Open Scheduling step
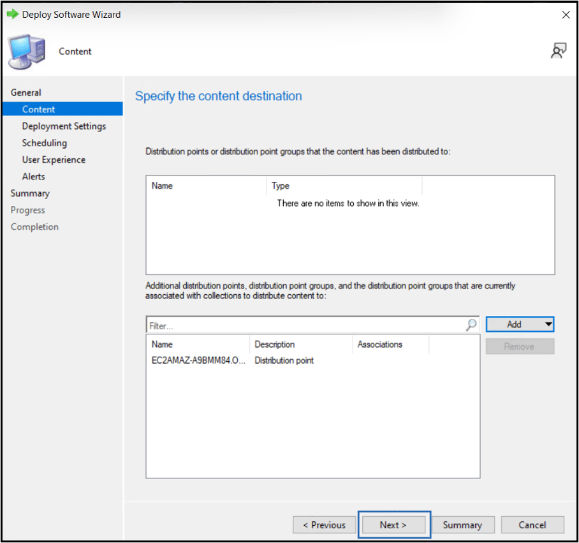This screenshot has height=543, width=579. [44, 142]
